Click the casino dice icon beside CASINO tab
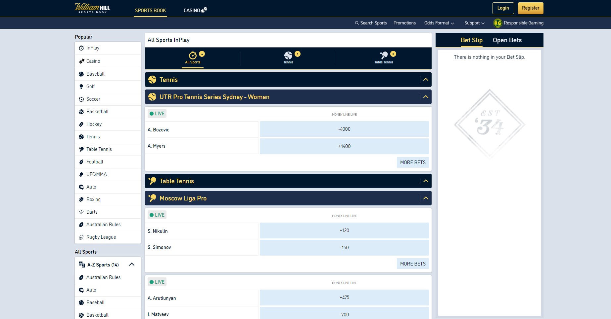Image resolution: width=611 pixels, height=319 pixels. [204, 10]
